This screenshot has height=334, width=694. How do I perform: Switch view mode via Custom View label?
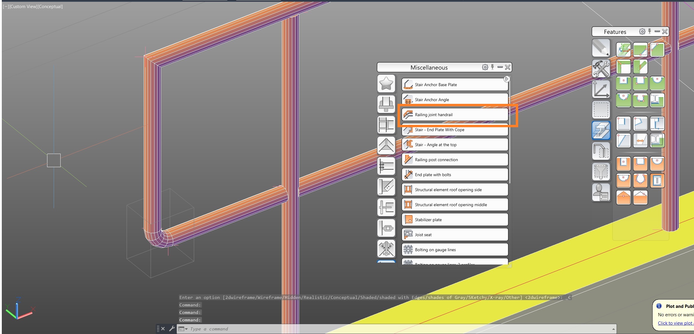point(23,6)
